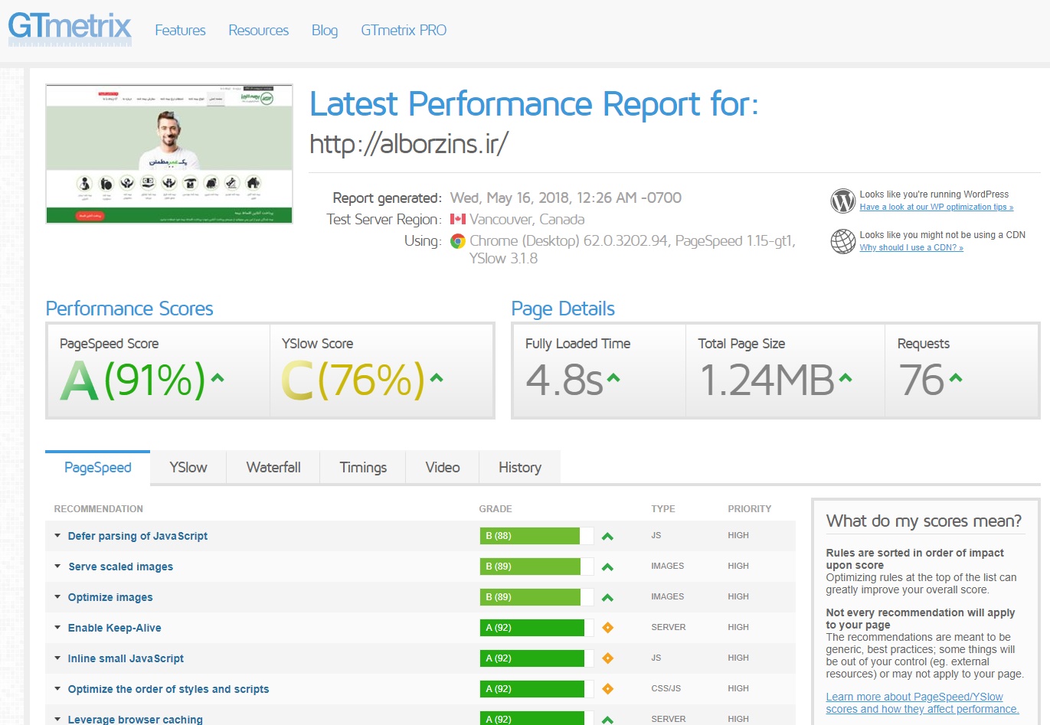Image resolution: width=1050 pixels, height=725 pixels.
Task: Click the Chrome browser icon
Action: pyautogui.click(x=458, y=241)
